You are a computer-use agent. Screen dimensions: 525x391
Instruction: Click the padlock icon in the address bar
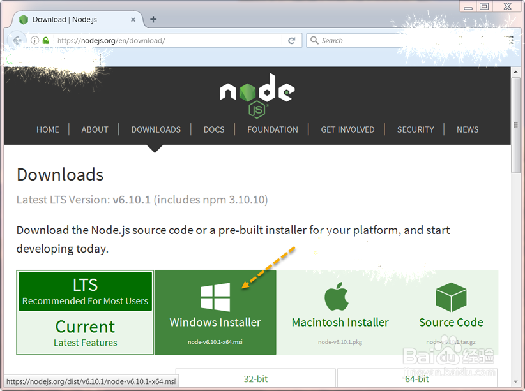[x=45, y=40]
